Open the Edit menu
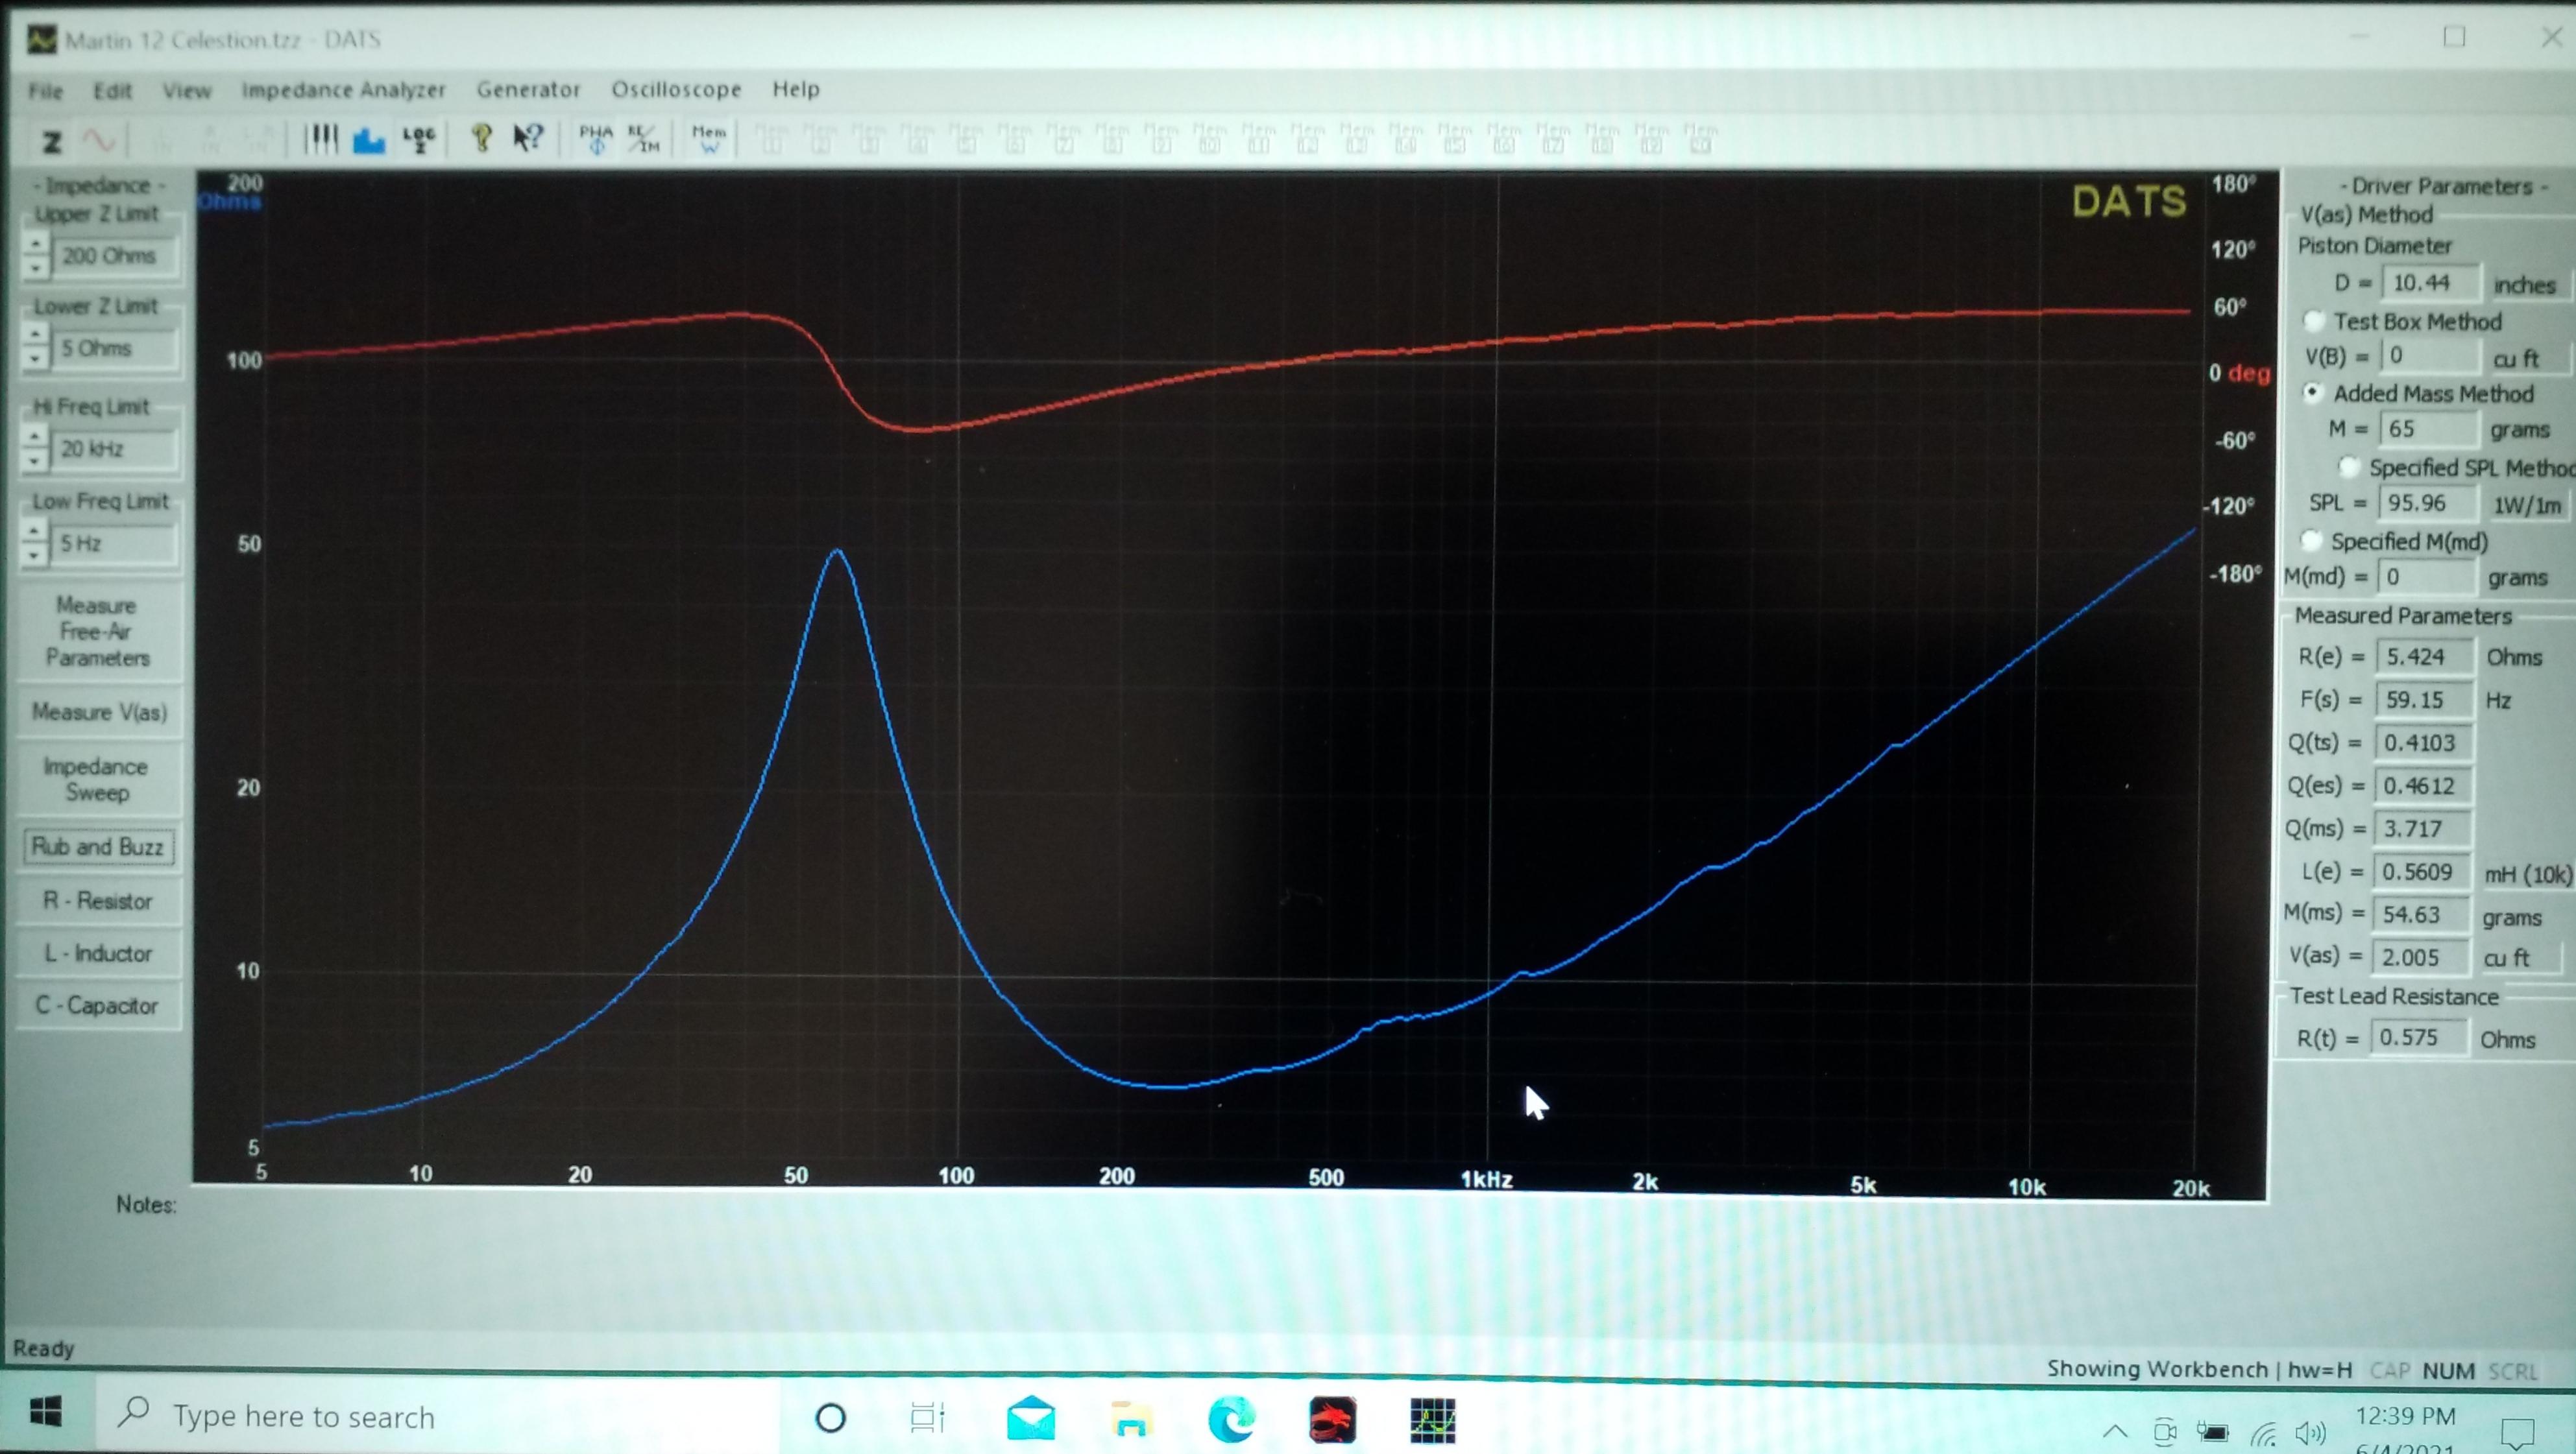The height and width of the screenshot is (1454, 2576). pos(113,91)
